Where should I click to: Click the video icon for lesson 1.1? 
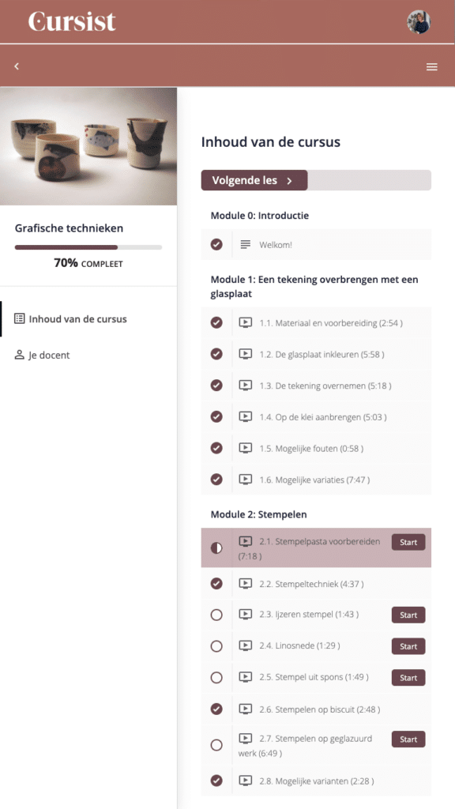tap(246, 322)
